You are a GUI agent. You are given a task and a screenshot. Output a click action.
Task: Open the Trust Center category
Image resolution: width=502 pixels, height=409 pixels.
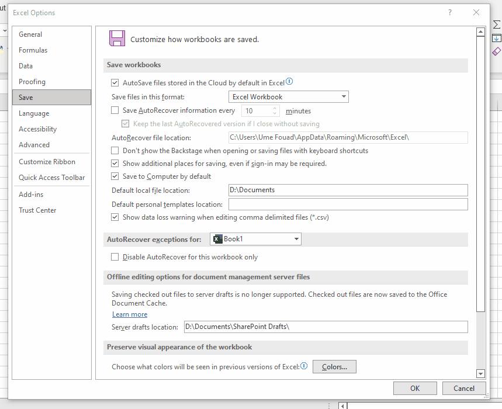tap(37, 210)
